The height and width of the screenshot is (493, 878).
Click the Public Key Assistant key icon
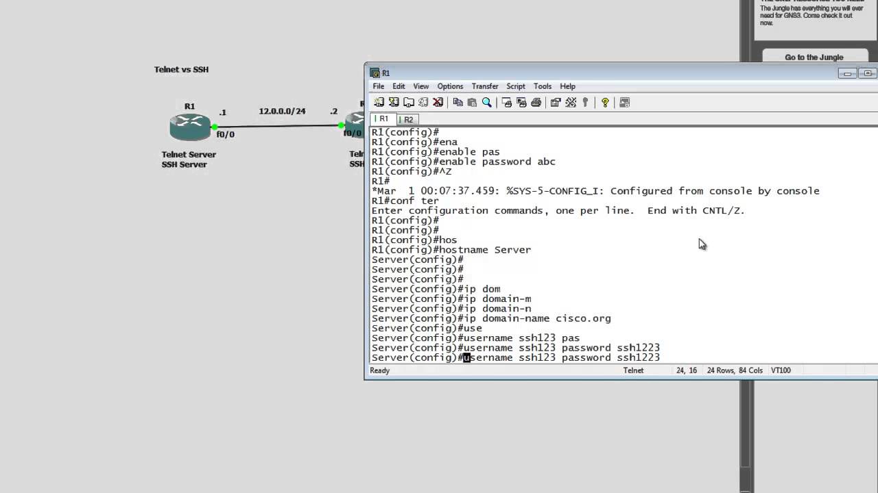click(585, 102)
